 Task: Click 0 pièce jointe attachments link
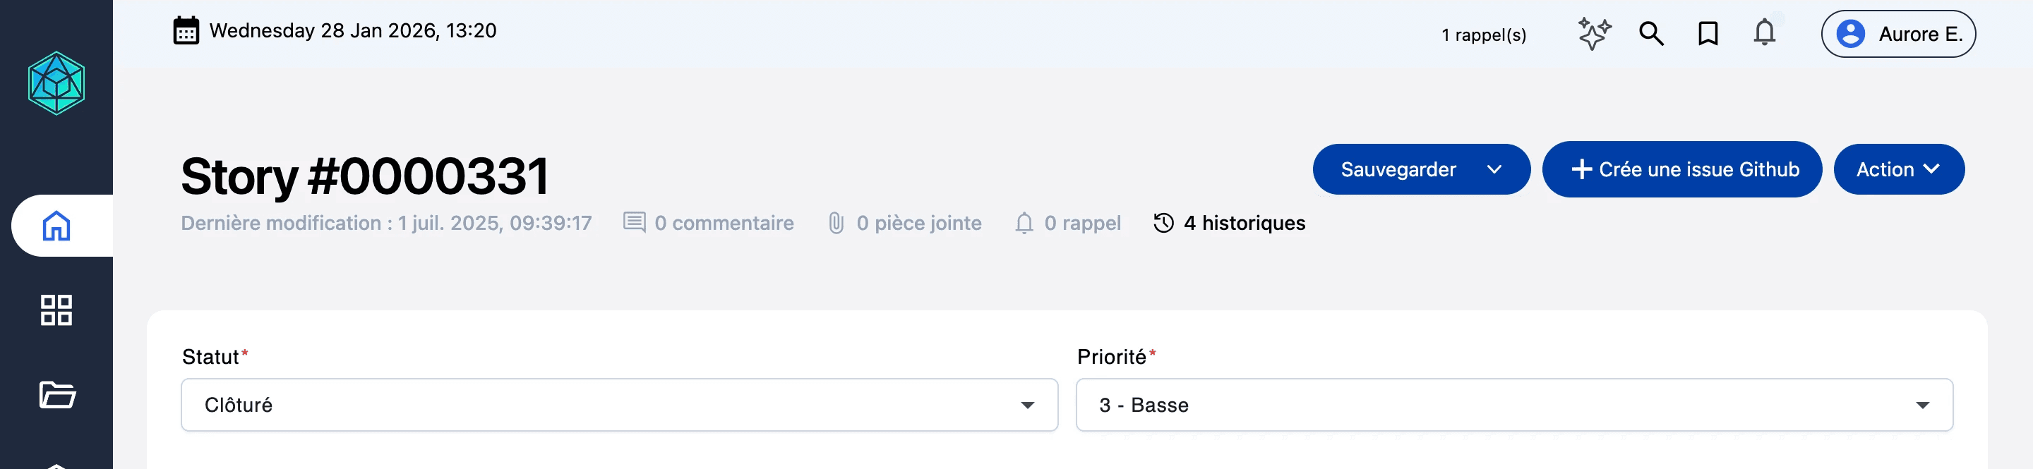pyautogui.click(x=904, y=223)
